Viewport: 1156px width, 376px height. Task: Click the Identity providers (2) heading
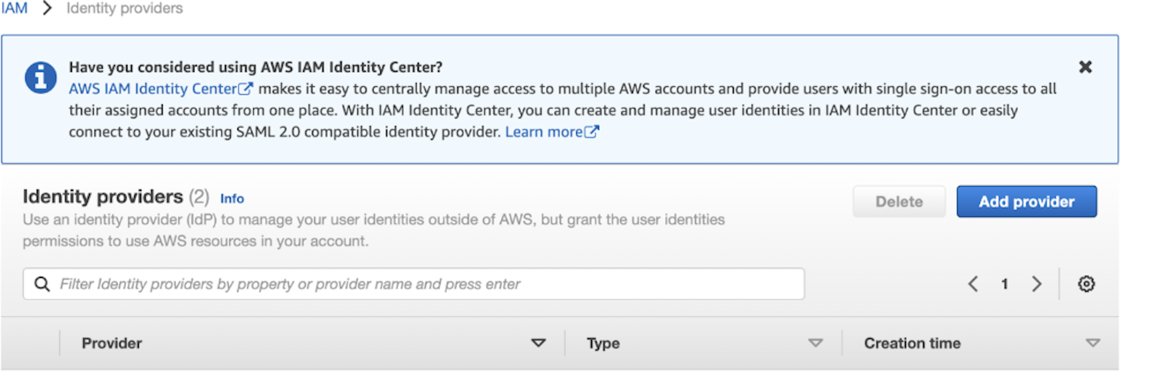116,197
